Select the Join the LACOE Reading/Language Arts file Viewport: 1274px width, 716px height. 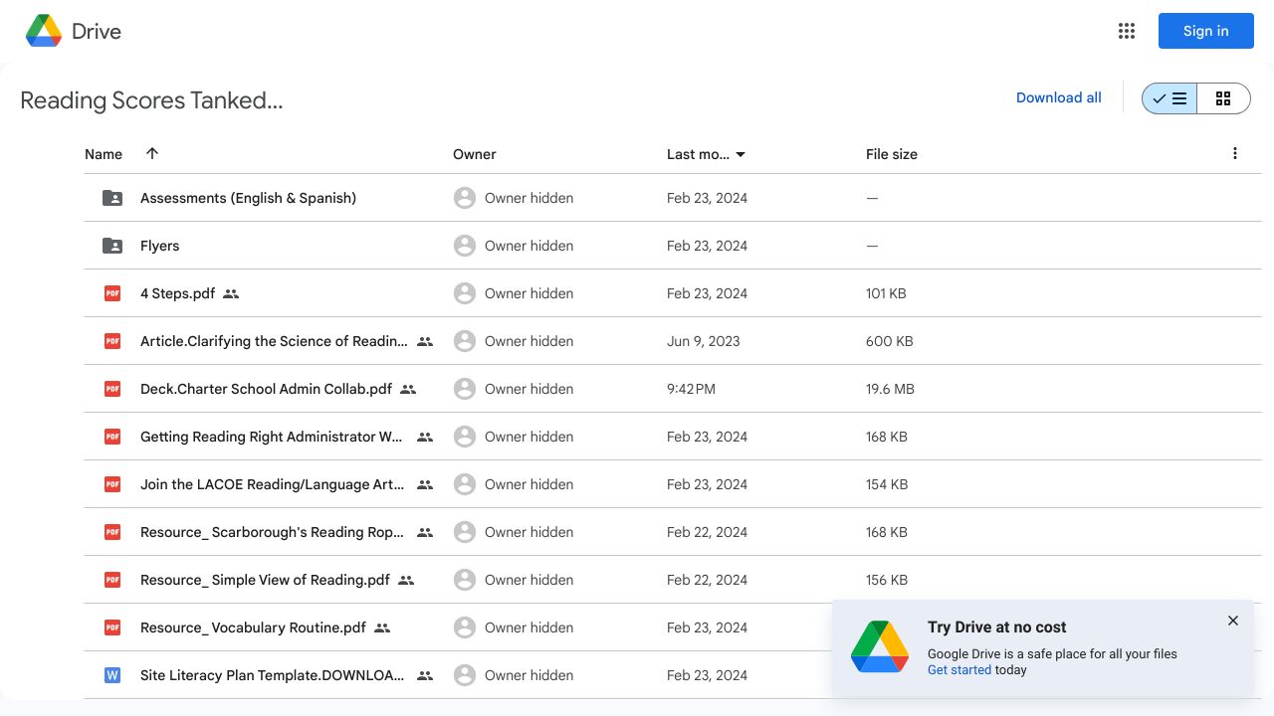273,484
